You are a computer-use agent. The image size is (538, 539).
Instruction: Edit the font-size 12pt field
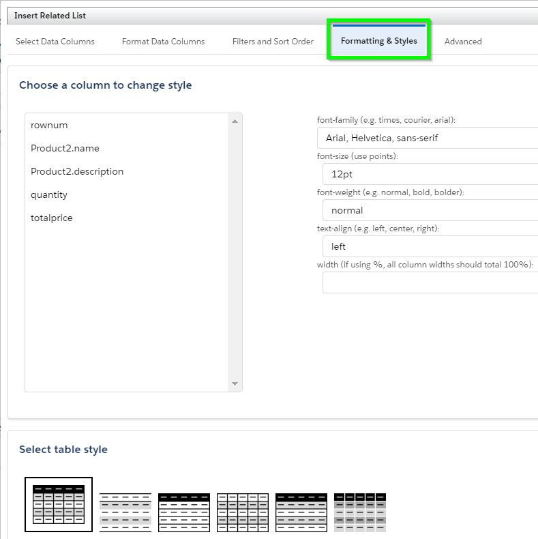point(430,174)
